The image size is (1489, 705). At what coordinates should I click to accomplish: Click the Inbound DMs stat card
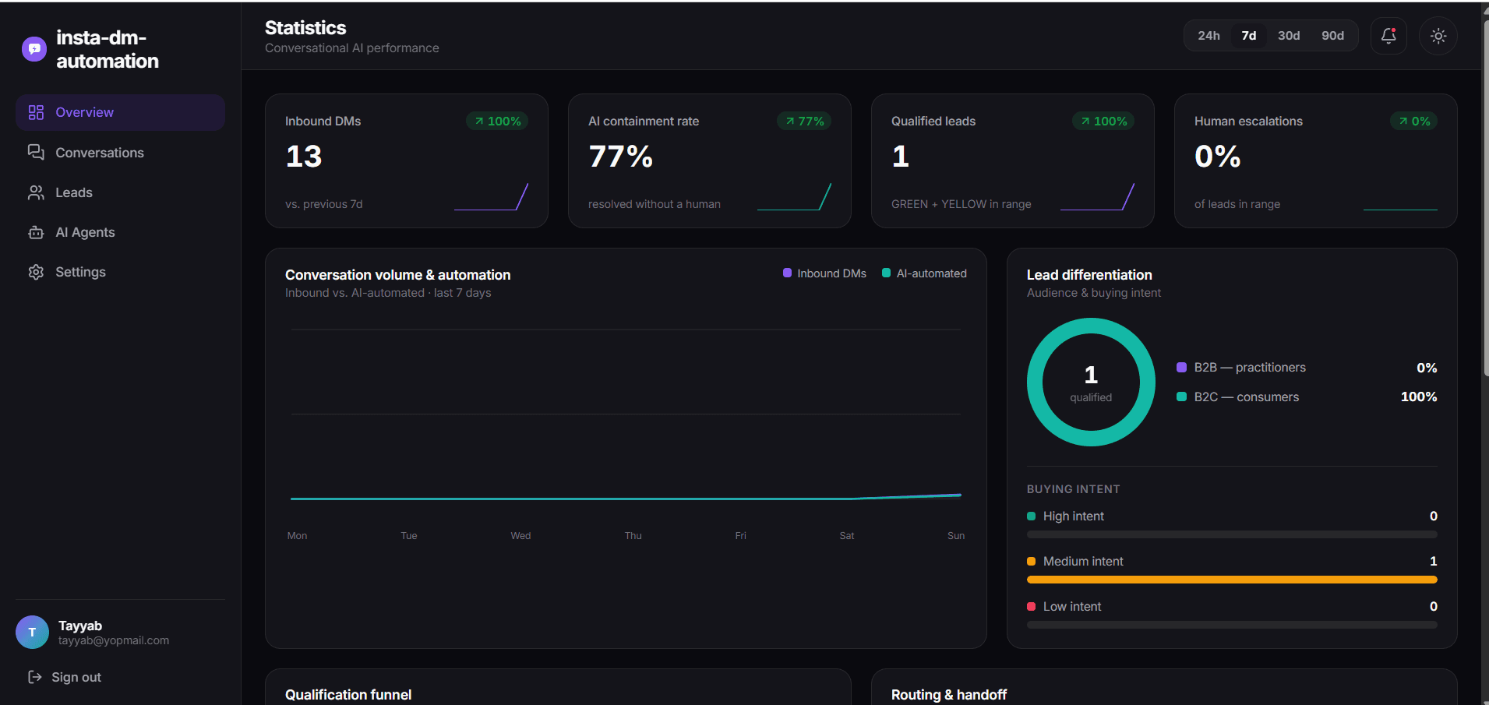pyautogui.click(x=407, y=161)
